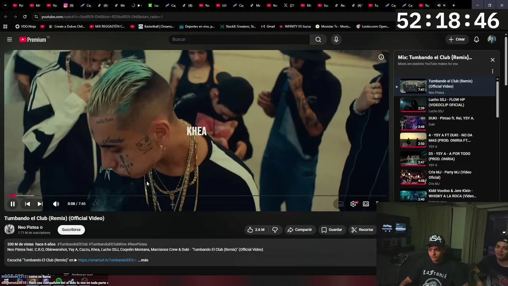This screenshot has width=508, height=286.
Task: Open the notifications bell
Action: (x=477, y=39)
